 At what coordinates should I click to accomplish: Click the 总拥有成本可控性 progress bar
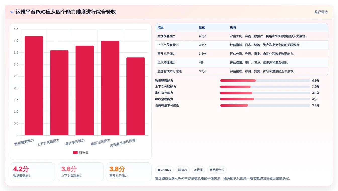tap(265, 105)
